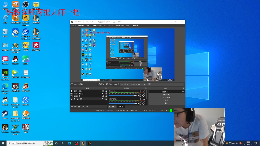This screenshot has height=146, width=260.
Task: Adjust the desktop audio volume slider
Action: 123,95
